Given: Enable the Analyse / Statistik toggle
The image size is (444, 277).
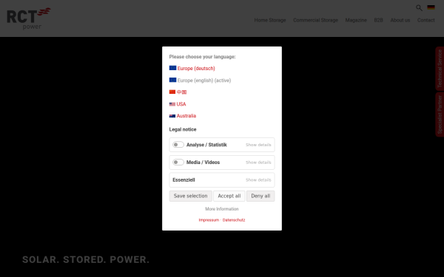Looking at the screenshot, I should click(178, 145).
